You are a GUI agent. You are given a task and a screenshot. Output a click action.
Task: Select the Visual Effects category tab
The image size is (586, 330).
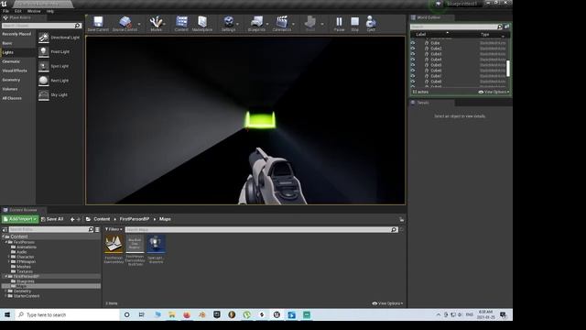tap(18, 71)
